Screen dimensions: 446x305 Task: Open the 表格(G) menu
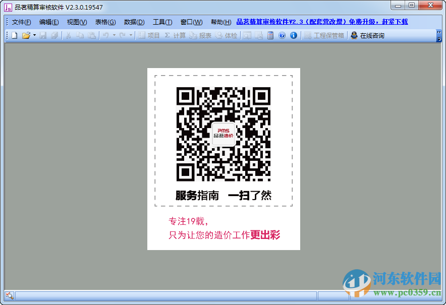pyautogui.click(x=105, y=22)
